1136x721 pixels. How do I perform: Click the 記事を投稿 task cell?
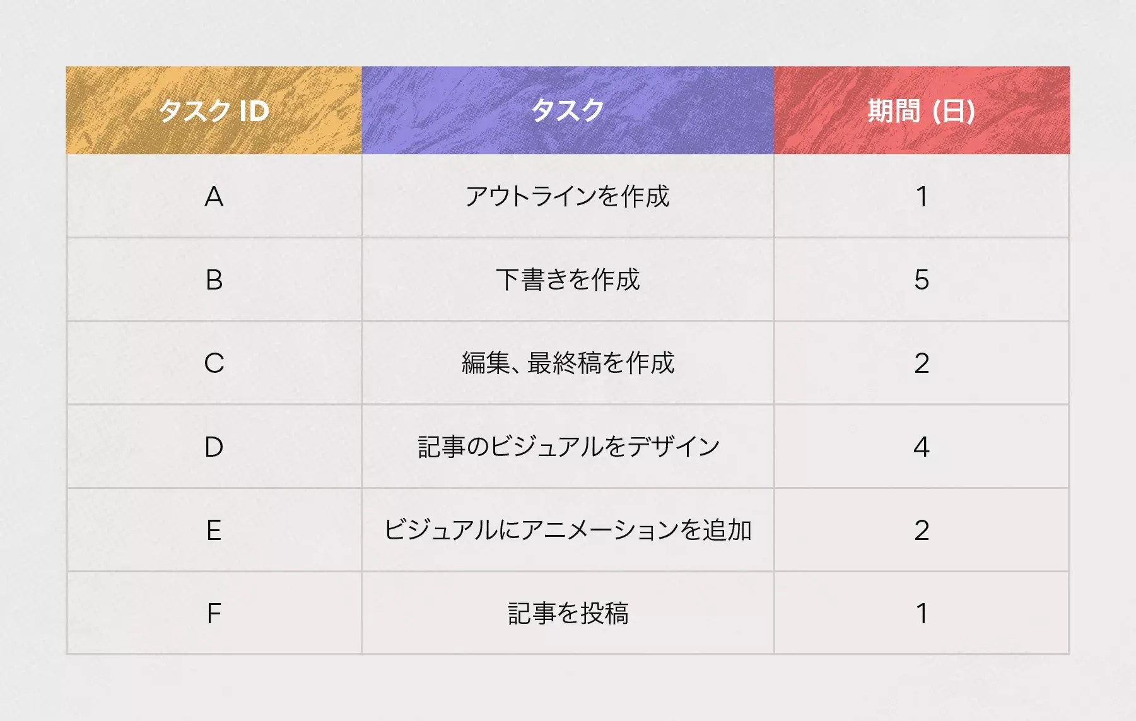(x=568, y=613)
